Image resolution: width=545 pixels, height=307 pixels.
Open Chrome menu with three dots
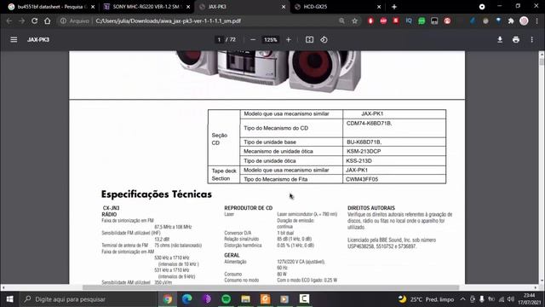point(536,20)
